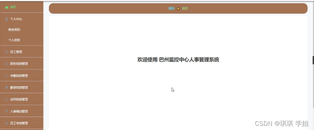Click the star icon in the breadcrumb bar
Image resolution: width=314 pixels, height=130 pixels.
[x=178, y=8]
